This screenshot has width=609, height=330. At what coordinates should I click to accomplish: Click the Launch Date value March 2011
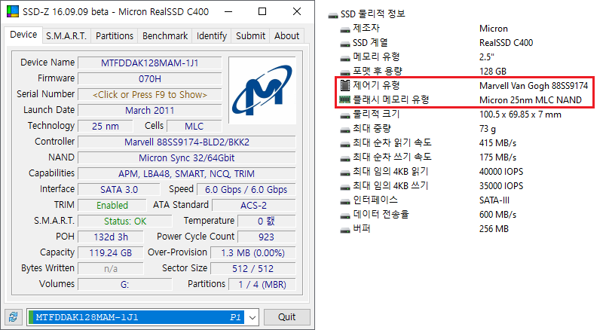(x=150, y=111)
